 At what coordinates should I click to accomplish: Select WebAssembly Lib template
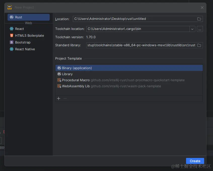(x=129, y=86)
